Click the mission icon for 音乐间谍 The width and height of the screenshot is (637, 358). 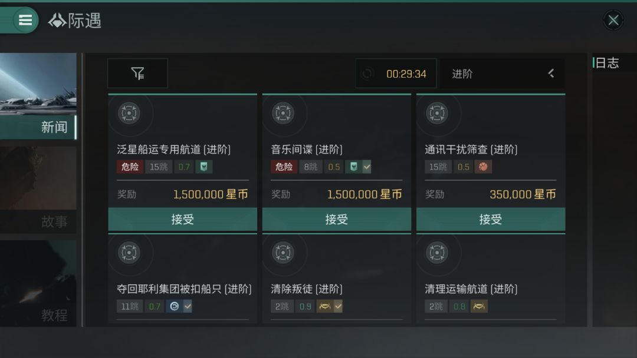click(x=283, y=113)
